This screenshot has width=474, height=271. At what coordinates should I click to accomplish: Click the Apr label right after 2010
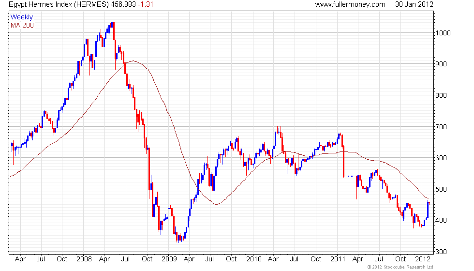(x=273, y=259)
